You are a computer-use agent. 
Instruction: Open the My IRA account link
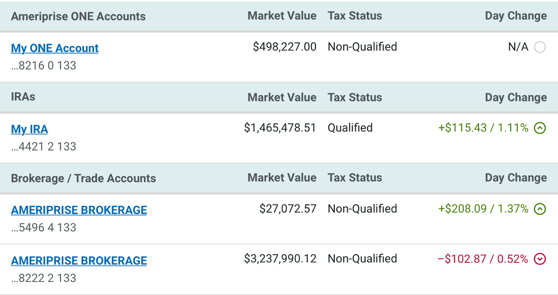click(x=29, y=129)
